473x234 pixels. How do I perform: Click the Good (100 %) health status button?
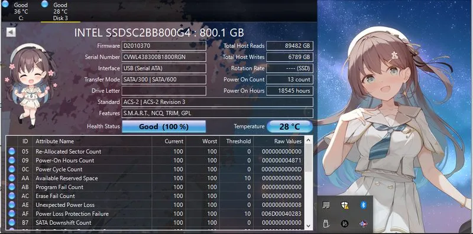pos(164,127)
